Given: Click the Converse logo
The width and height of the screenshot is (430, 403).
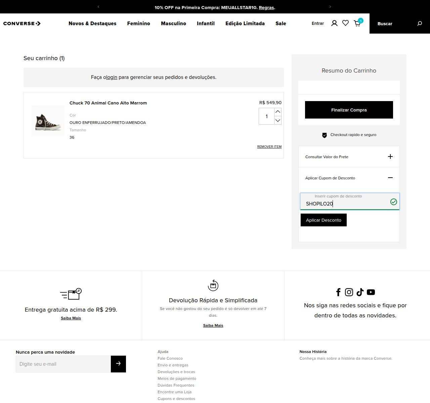Looking at the screenshot, I should (x=22, y=24).
